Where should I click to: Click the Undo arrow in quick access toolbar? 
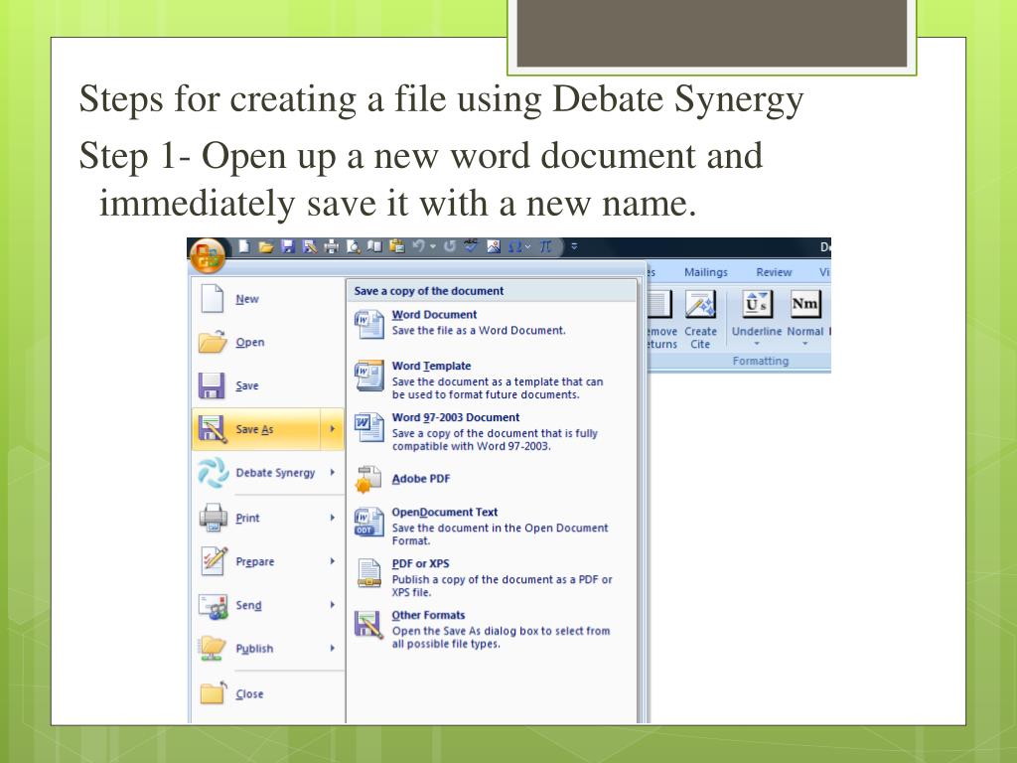pos(419,246)
